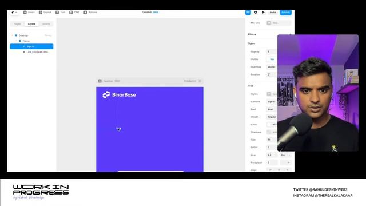Click the Paragraph stepper control
The width and height of the screenshot is (366, 206).
285,163
